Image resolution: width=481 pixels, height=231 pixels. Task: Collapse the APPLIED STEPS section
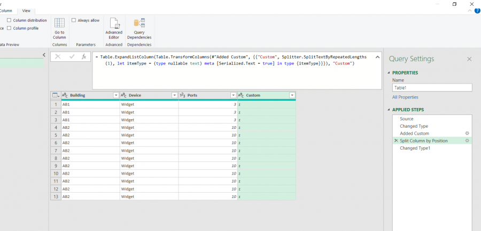(390, 110)
